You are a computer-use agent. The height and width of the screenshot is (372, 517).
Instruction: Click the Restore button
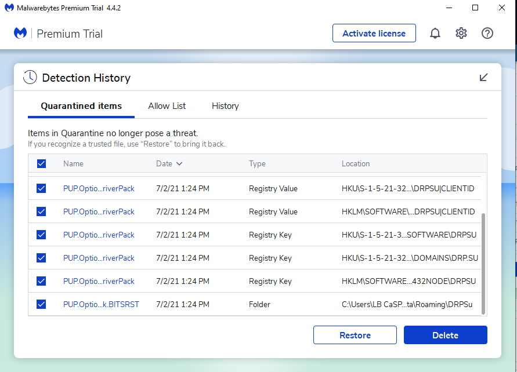pyautogui.click(x=355, y=335)
